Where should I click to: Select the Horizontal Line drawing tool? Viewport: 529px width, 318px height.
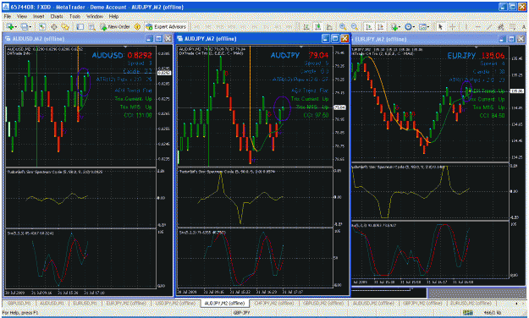[x=478, y=26]
